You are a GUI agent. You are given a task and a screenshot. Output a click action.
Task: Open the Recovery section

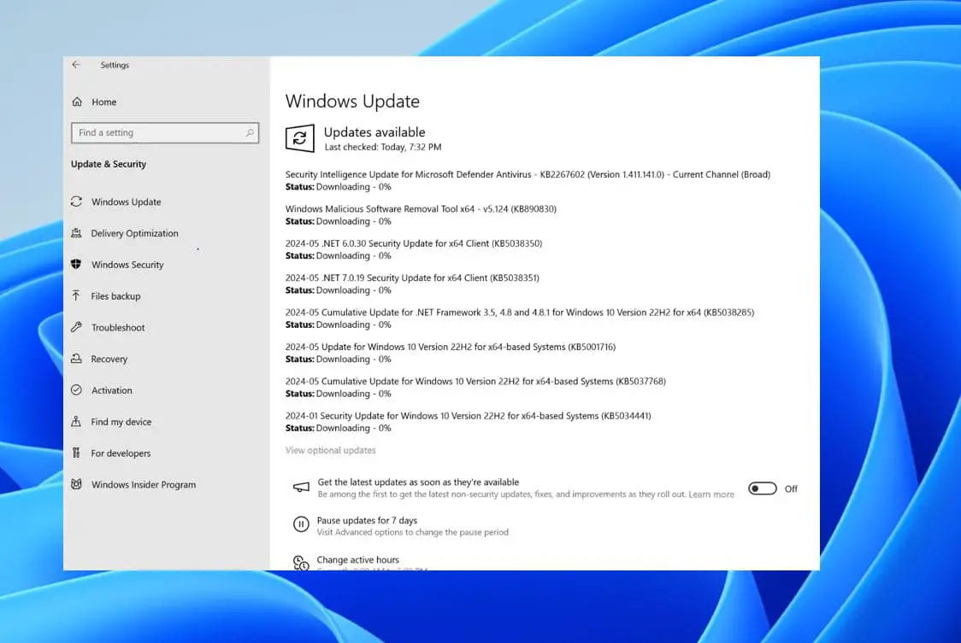coord(109,359)
